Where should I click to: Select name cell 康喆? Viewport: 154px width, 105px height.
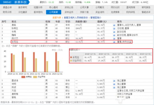point(14,25)
